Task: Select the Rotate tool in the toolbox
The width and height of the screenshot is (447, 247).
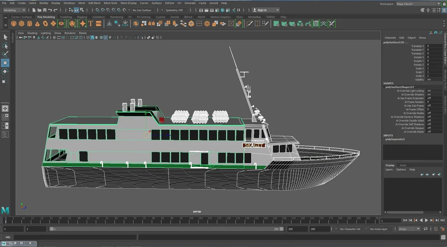Action: click(x=5, y=72)
